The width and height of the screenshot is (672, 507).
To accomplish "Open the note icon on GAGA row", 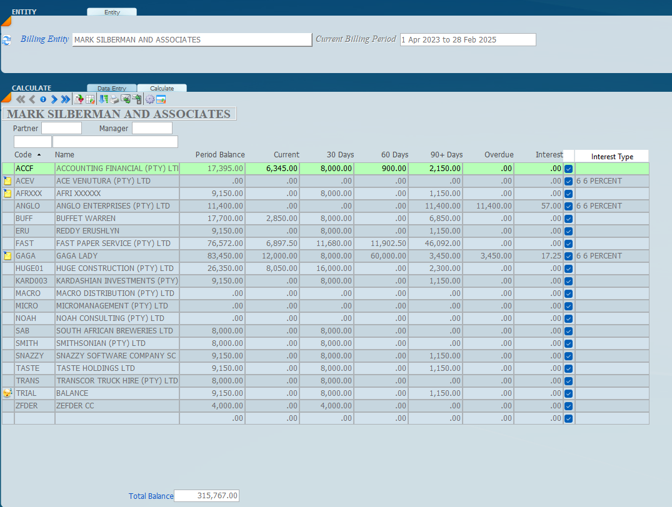I will tap(8, 256).
